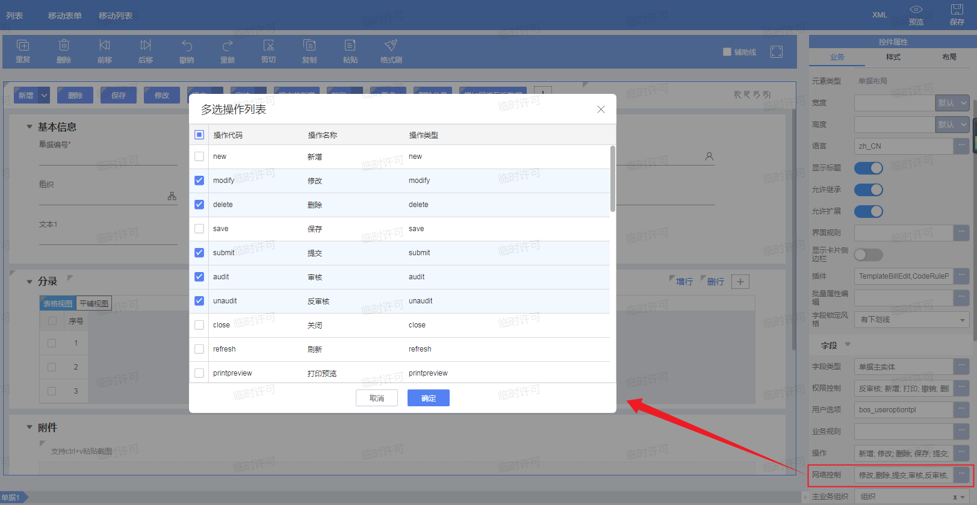Check the 'new' operation row checkbox
The width and height of the screenshot is (977, 505).
[x=199, y=156]
